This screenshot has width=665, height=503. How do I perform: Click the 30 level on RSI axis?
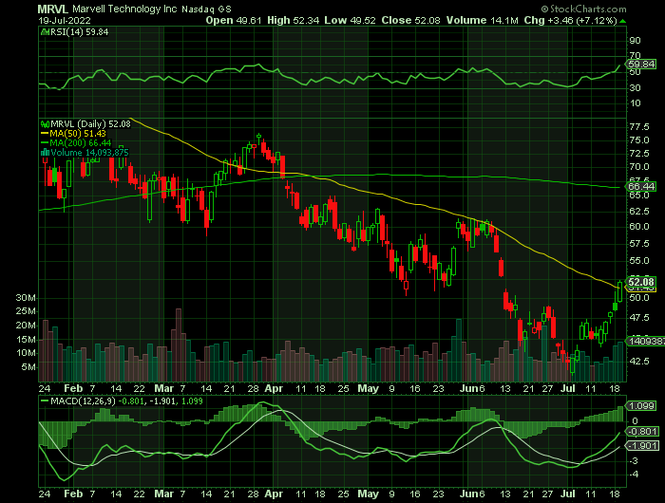click(635, 88)
